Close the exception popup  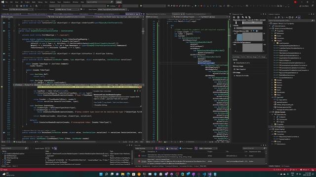click(140, 91)
